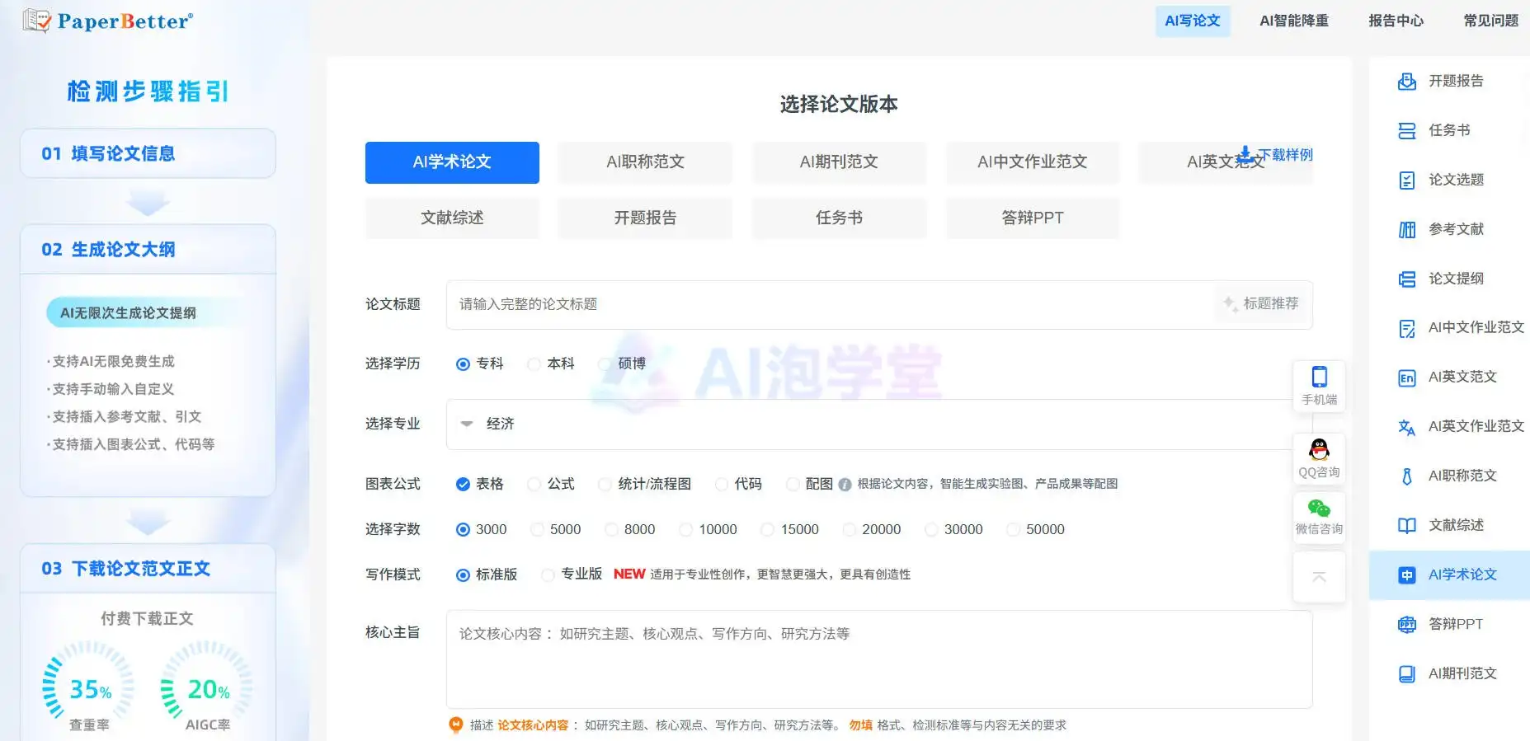Viewport: 1530px width, 741px height.
Task: Select the 专业版 writing mode radio
Action: [548, 575]
